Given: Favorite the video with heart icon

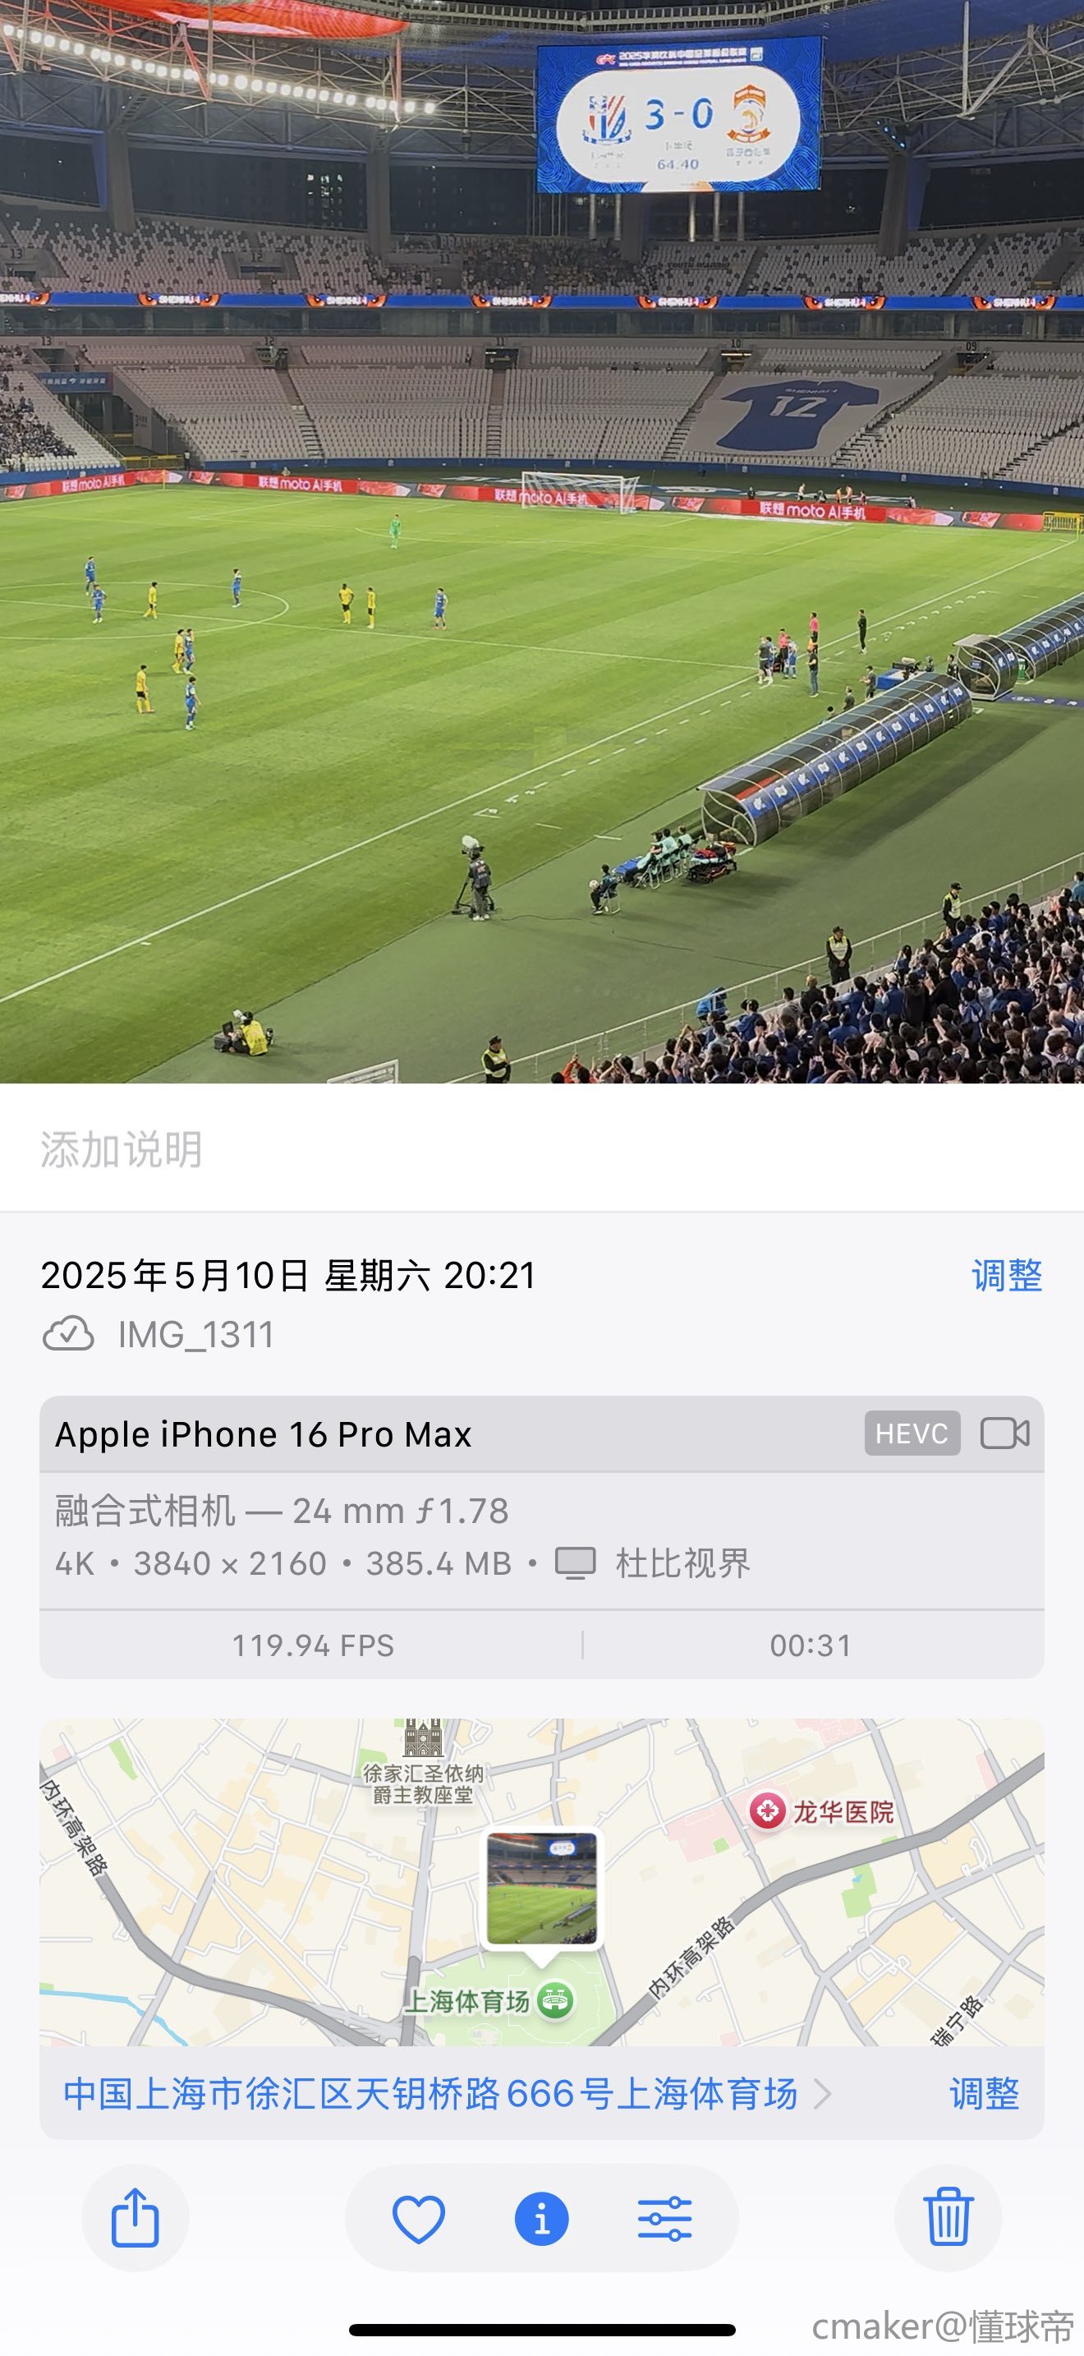Looking at the screenshot, I should (419, 2219).
